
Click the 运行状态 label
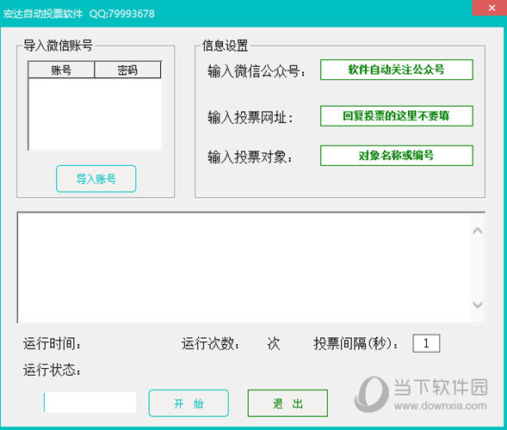point(52,370)
